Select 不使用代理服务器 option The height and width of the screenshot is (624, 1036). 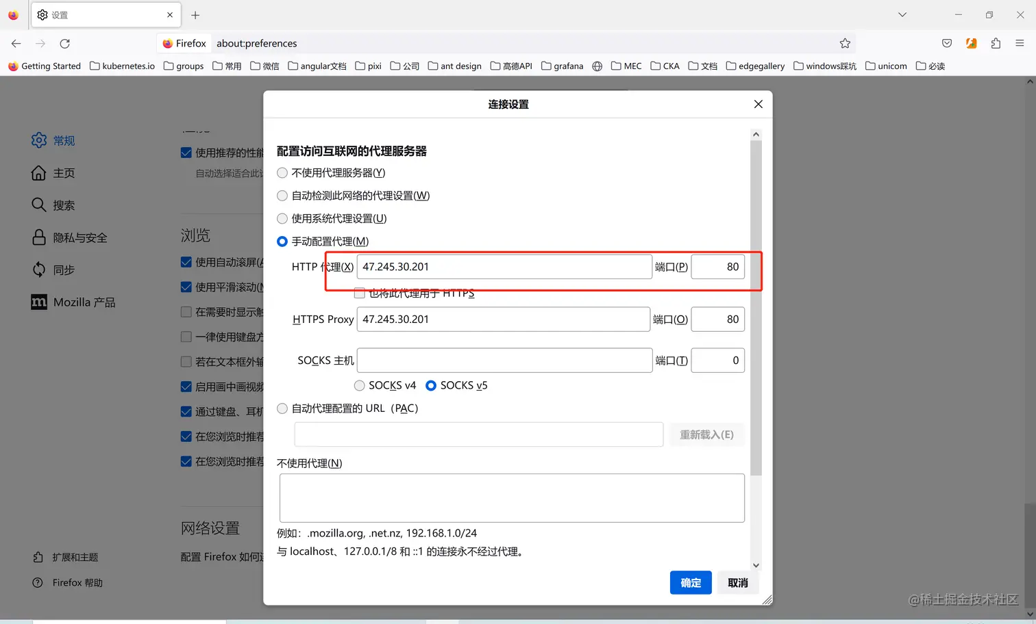[x=282, y=172]
